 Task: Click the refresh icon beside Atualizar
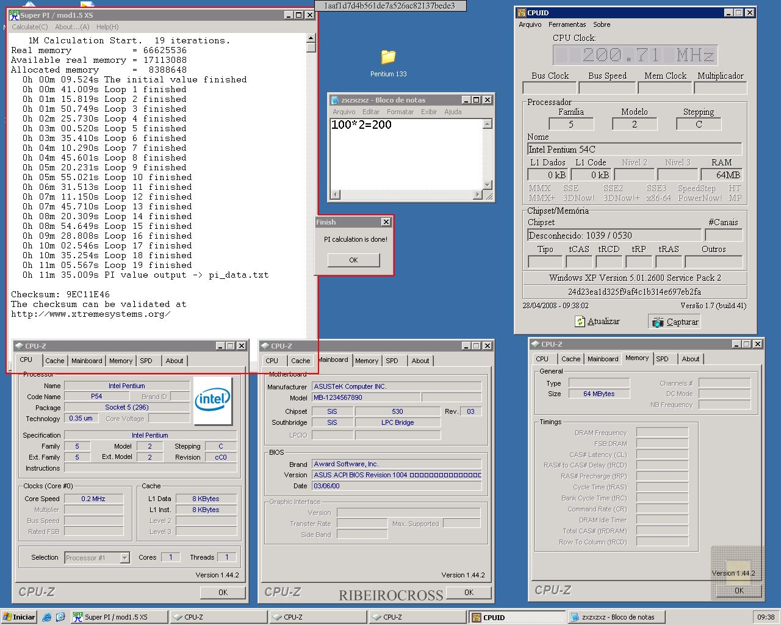click(580, 322)
